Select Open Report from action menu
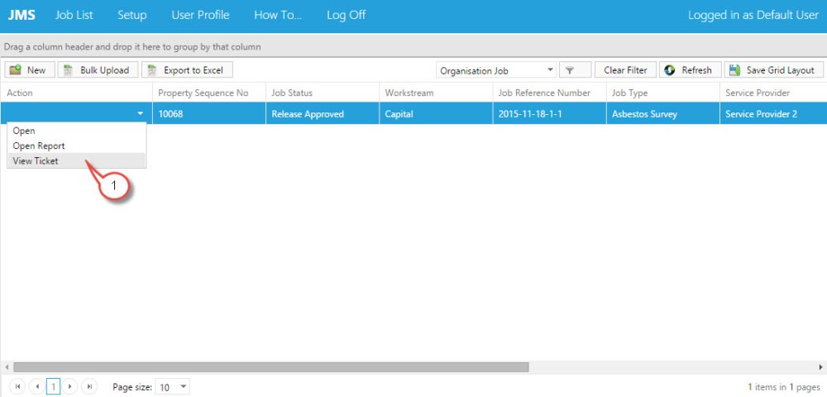The height and width of the screenshot is (397, 827). (x=76, y=146)
